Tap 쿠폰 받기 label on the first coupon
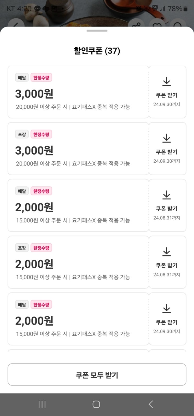 coord(167,95)
